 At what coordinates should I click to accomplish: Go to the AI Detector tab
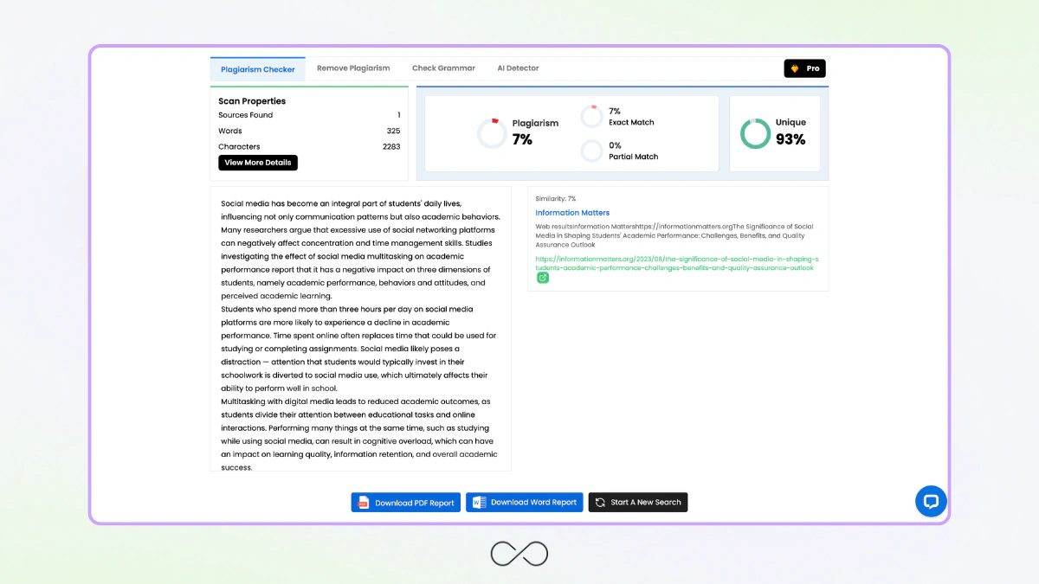click(x=518, y=68)
